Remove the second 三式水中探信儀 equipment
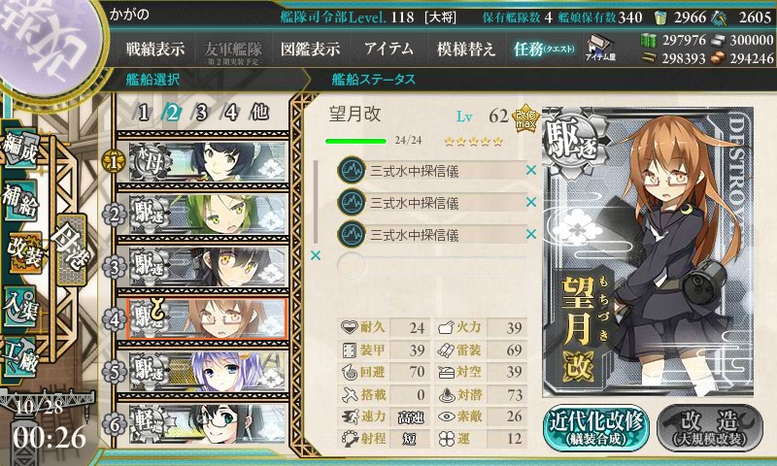 pyautogui.click(x=531, y=202)
